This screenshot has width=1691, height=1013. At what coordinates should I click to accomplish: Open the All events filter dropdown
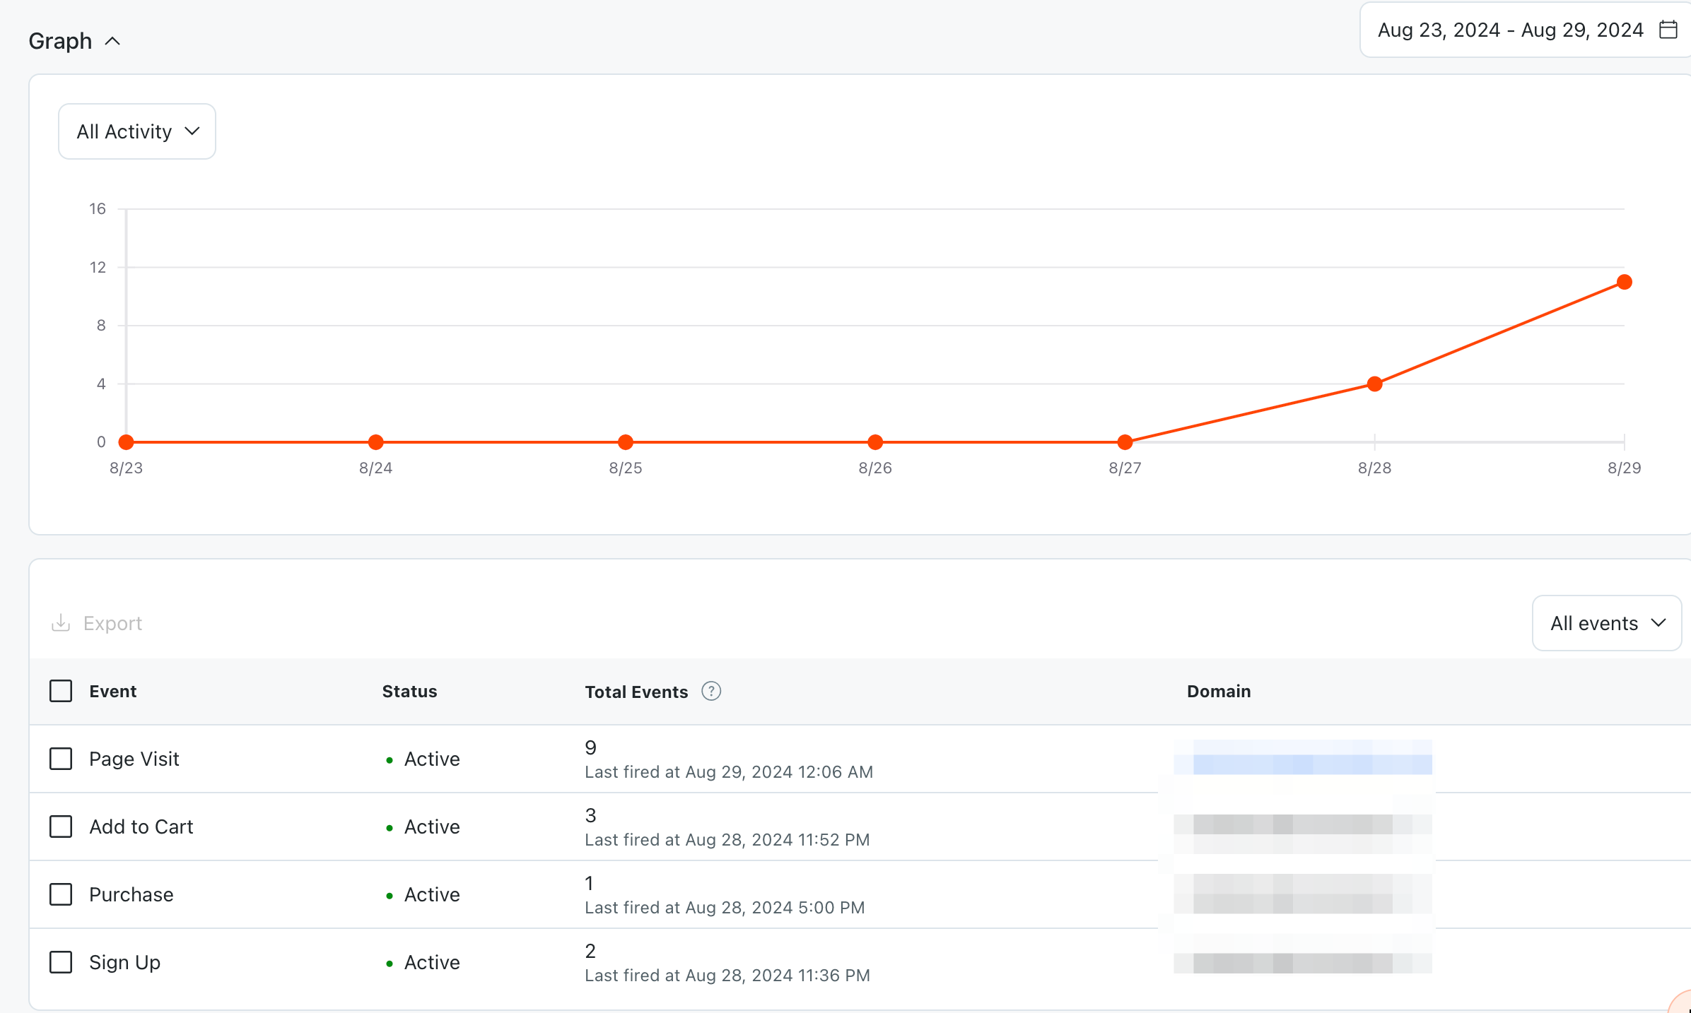1606,623
